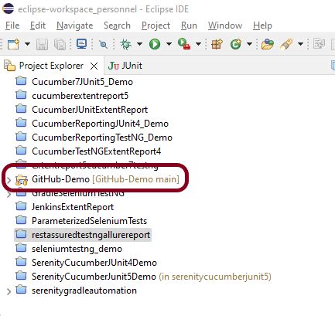Select the CucumberReportingTestNG_Demo project
Image resolution: width=335 pixels, height=316 pixels.
(x=102, y=138)
